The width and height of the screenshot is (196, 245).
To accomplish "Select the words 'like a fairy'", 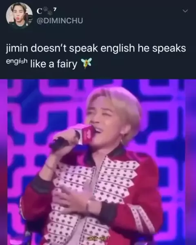I will coord(53,64).
